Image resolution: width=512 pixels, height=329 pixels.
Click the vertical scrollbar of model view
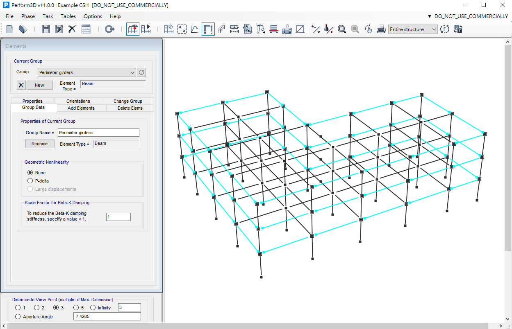coord(508,180)
